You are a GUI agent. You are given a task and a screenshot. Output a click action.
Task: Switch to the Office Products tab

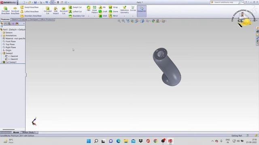click(x=47, y=20)
